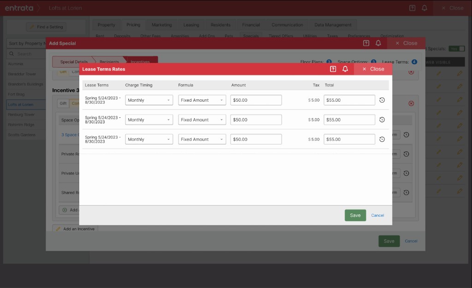Image resolution: width=472 pixels, height=288 pixels.
Task: Click second row Total field showing $55.00
Action: 349,120
